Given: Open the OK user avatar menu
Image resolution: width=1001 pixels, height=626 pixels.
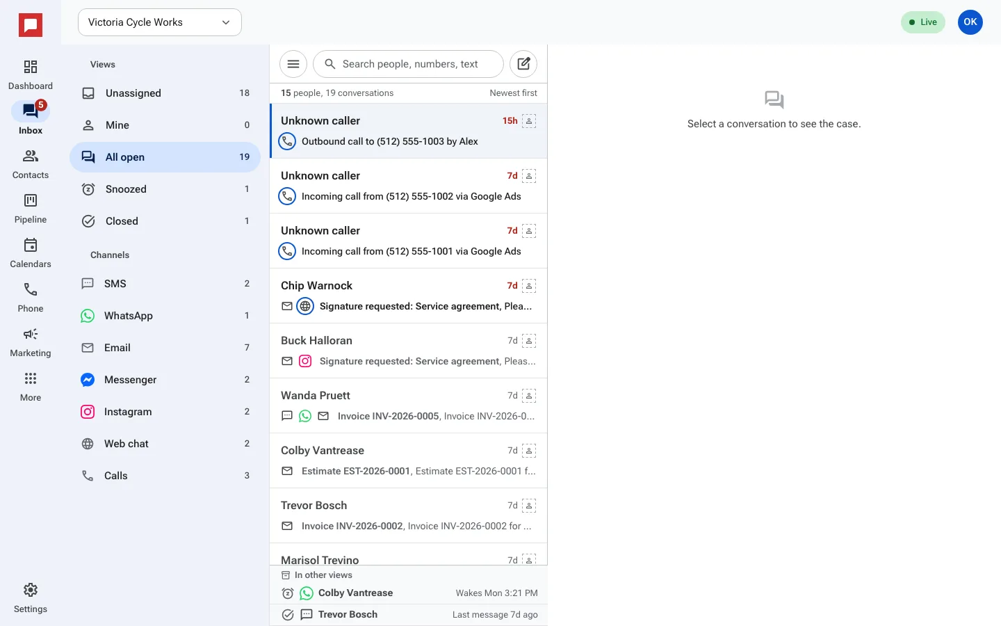Looking at the screenshot, I should 970,22.
